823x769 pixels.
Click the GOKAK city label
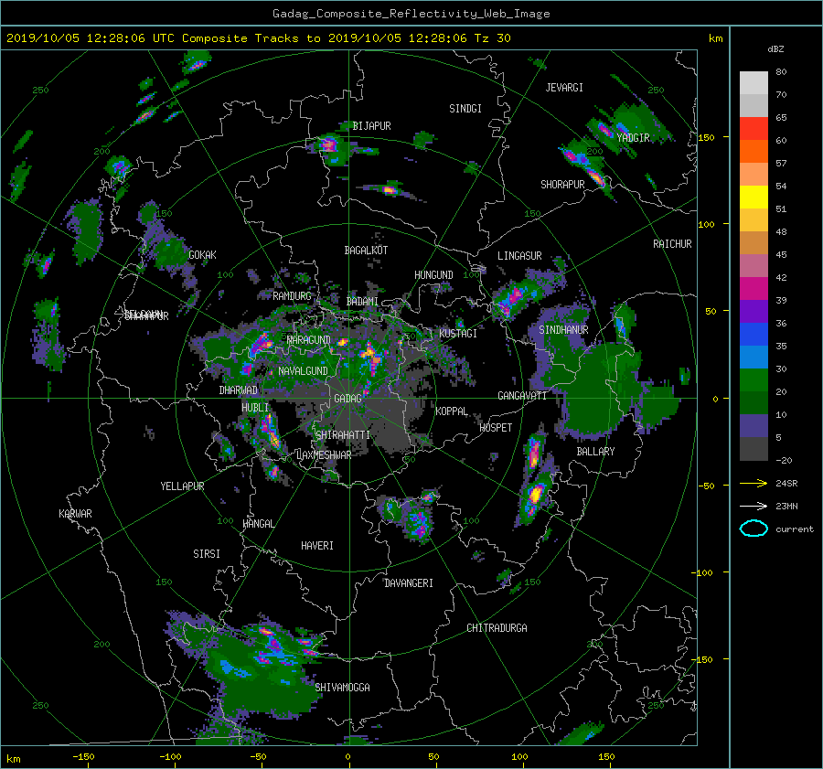(202, 254)
